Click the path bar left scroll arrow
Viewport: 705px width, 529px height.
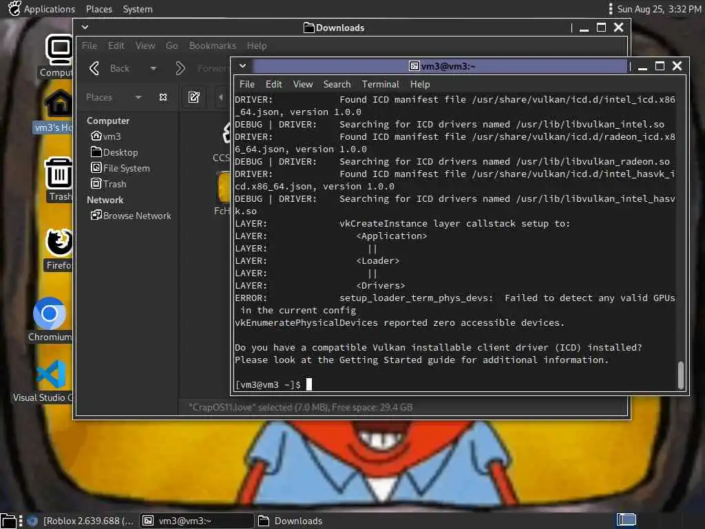click(x=221, y=97)
